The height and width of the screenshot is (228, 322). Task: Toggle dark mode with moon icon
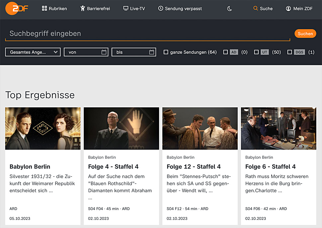(x=229, y=8)
